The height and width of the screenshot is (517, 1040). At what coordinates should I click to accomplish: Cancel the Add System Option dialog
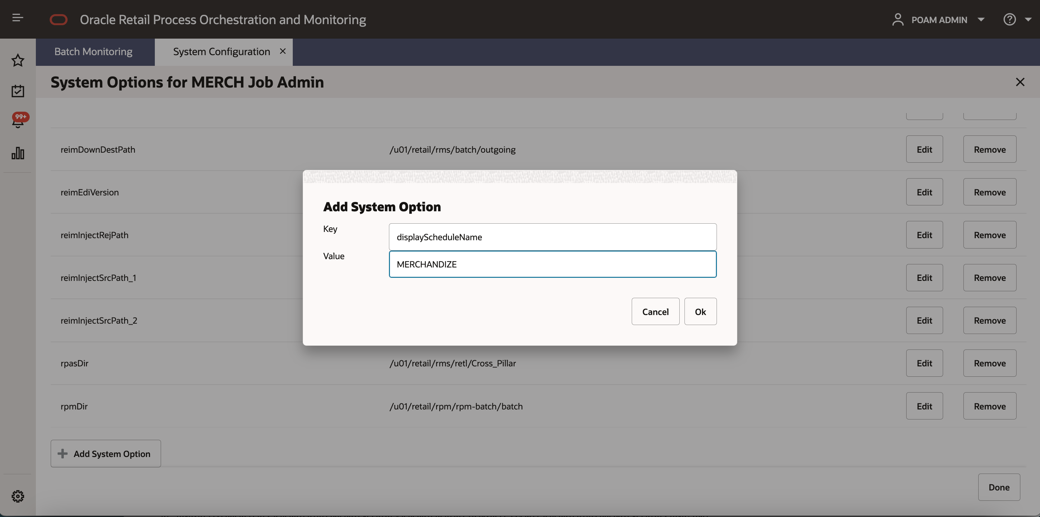(655, 312)
